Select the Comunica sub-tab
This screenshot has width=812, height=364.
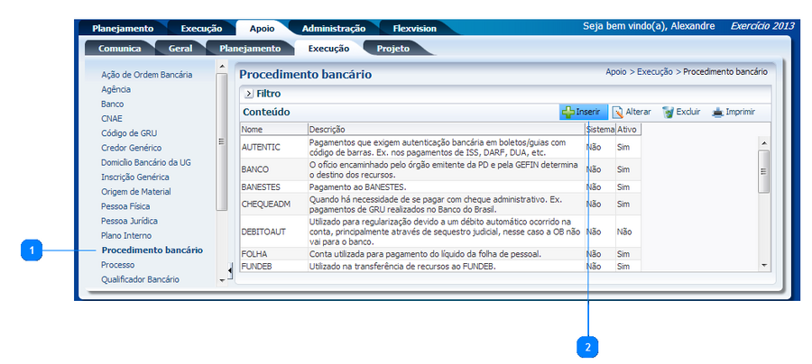coord(119,48)
